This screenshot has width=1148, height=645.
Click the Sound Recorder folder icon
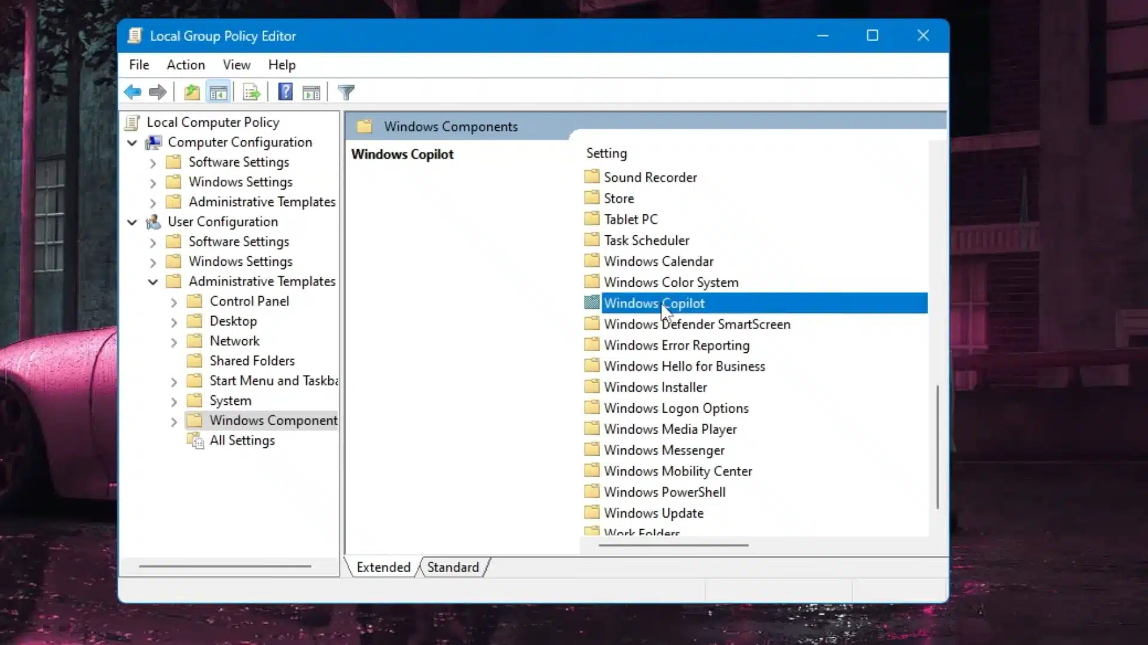[592, 177]
